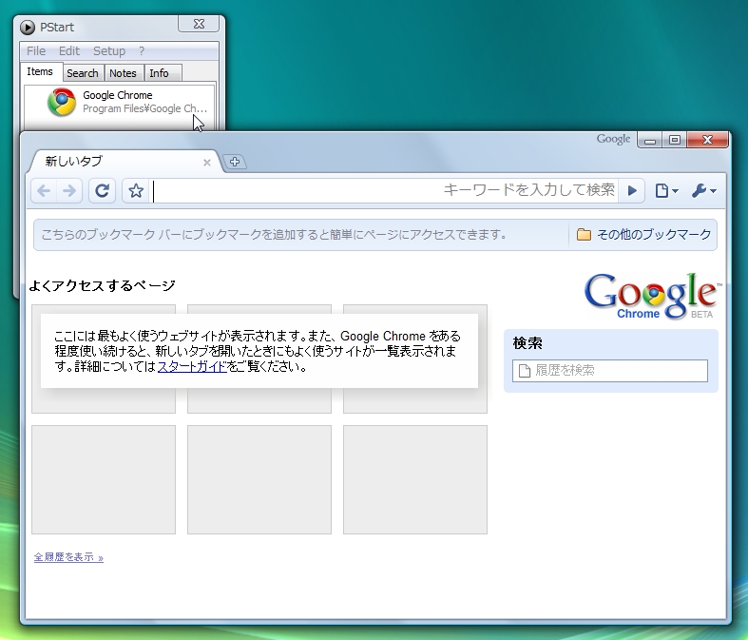Open the スタートガイド link
Viewport: 748px width, 640px height.
192,366
